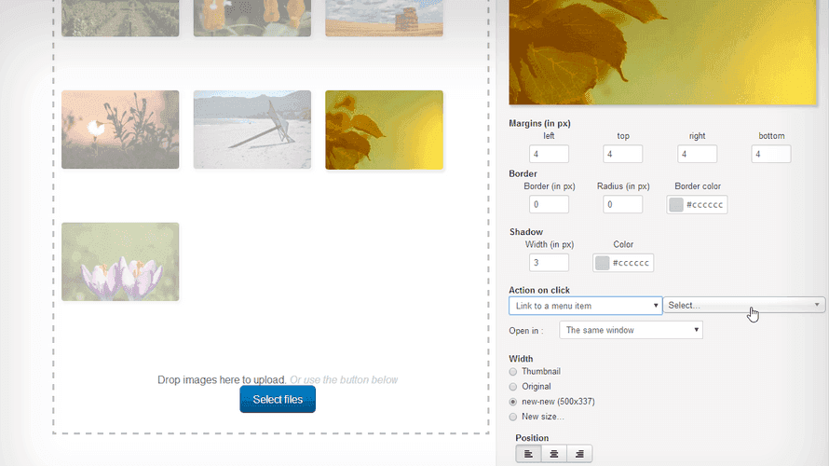
Task: Open the same window target dropdown
Action: 631,330
